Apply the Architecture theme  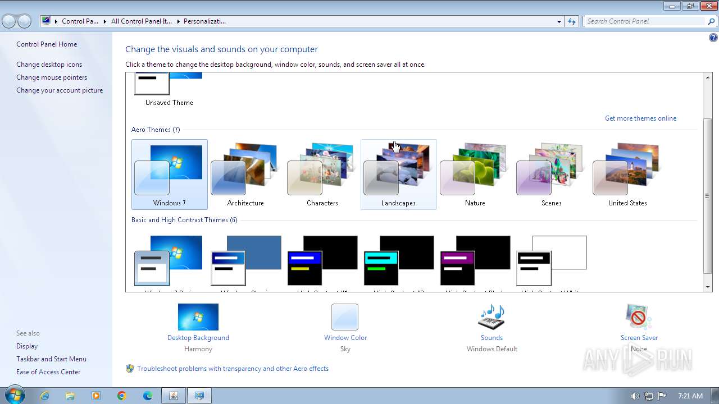(x=245, y=175)
